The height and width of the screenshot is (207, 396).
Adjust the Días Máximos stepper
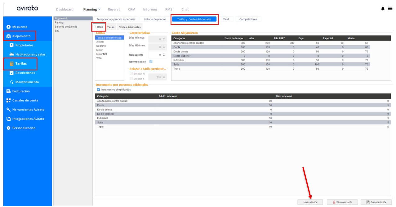164,47
